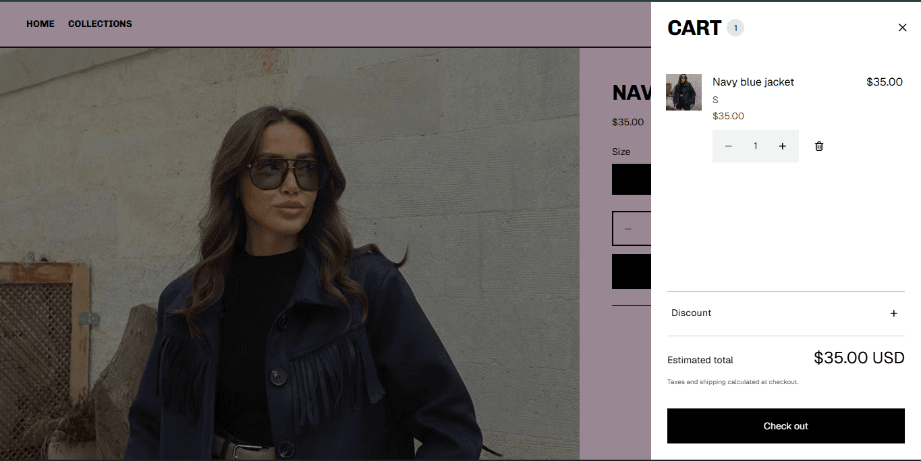
Task: Click the Check out button
Action: tap(786, 426)
